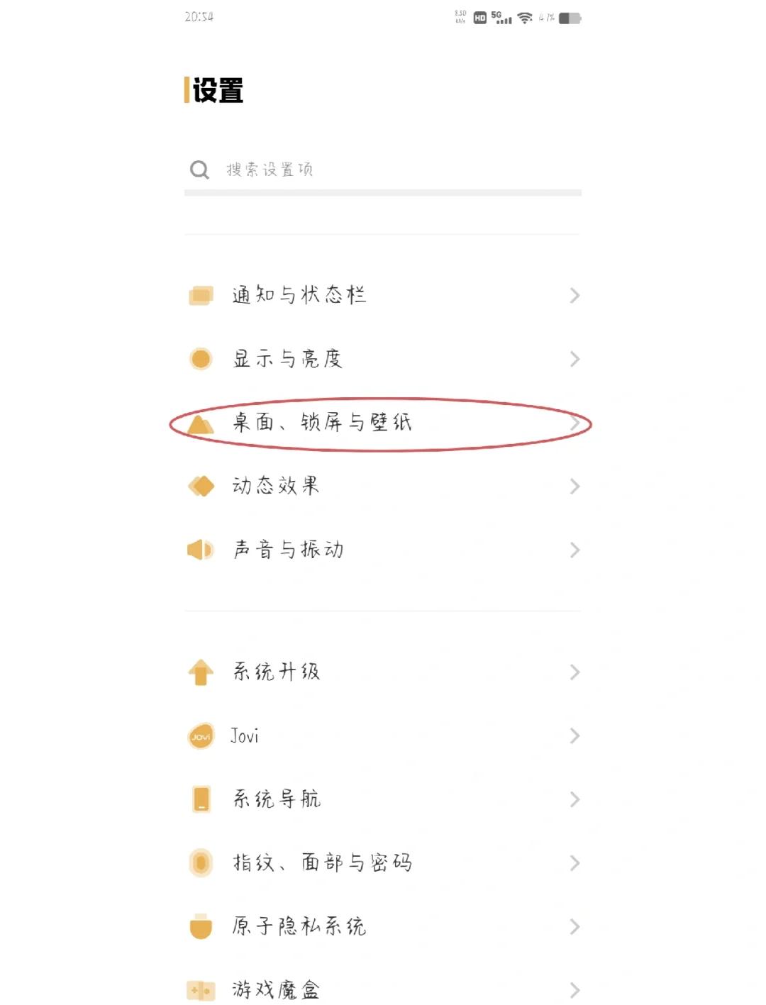Open the 系统升级 page via its arrow
This screenshot has width=766, height=1005.
[x=576, y=672]
